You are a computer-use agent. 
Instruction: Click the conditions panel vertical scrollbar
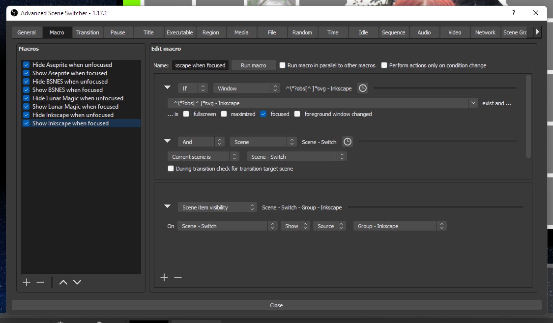[528, 117]
